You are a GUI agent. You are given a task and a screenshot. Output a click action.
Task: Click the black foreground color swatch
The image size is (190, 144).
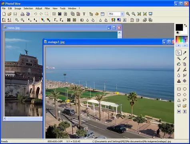click(x=179, y=27)
